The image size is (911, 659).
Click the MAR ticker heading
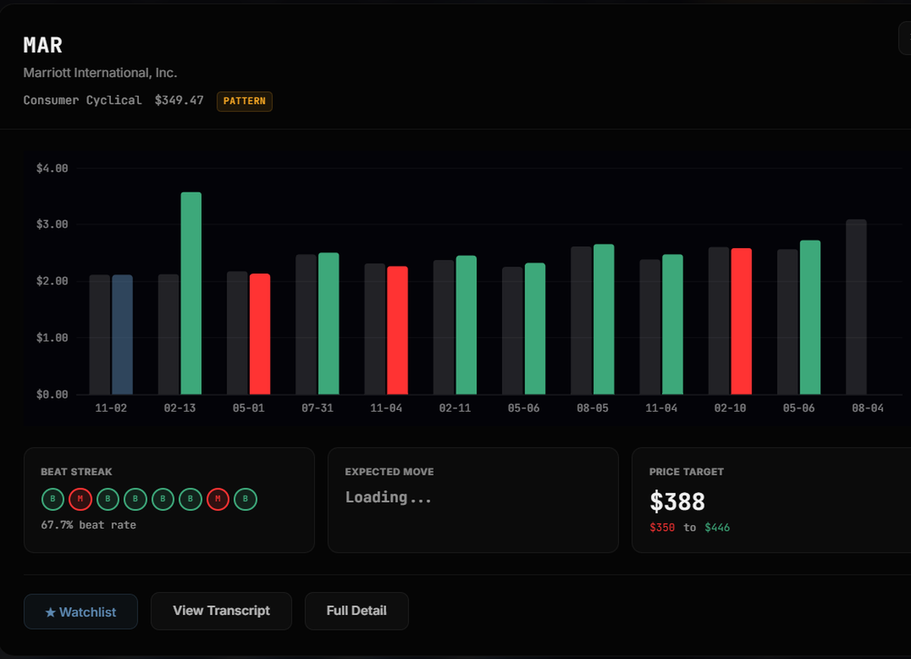(x=43, y=45)
